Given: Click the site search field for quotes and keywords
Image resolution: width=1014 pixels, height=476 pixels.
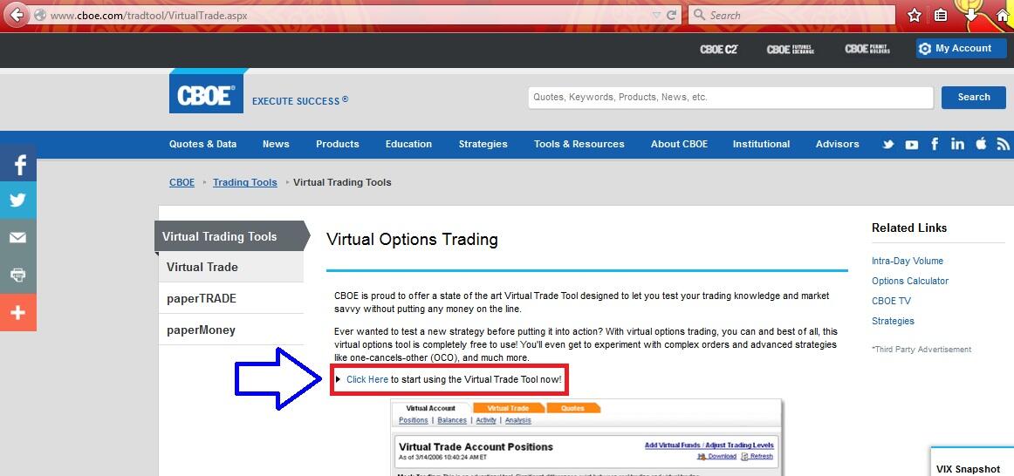Looking at the screenshot, I should (730, 98).
